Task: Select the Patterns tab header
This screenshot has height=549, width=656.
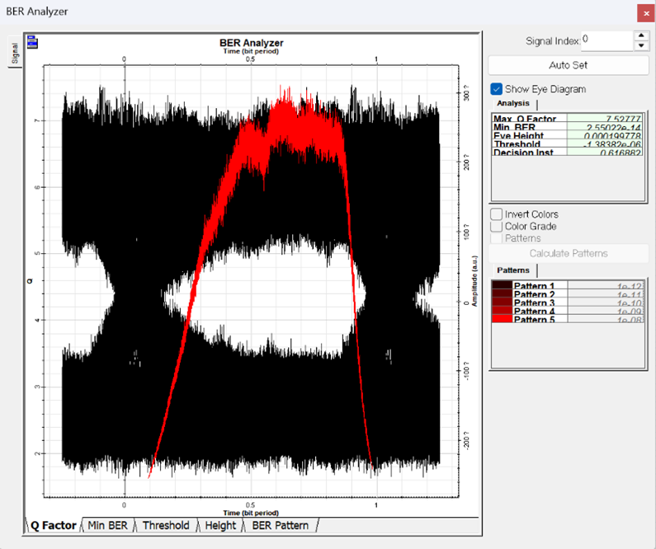Action: (513, 270)
